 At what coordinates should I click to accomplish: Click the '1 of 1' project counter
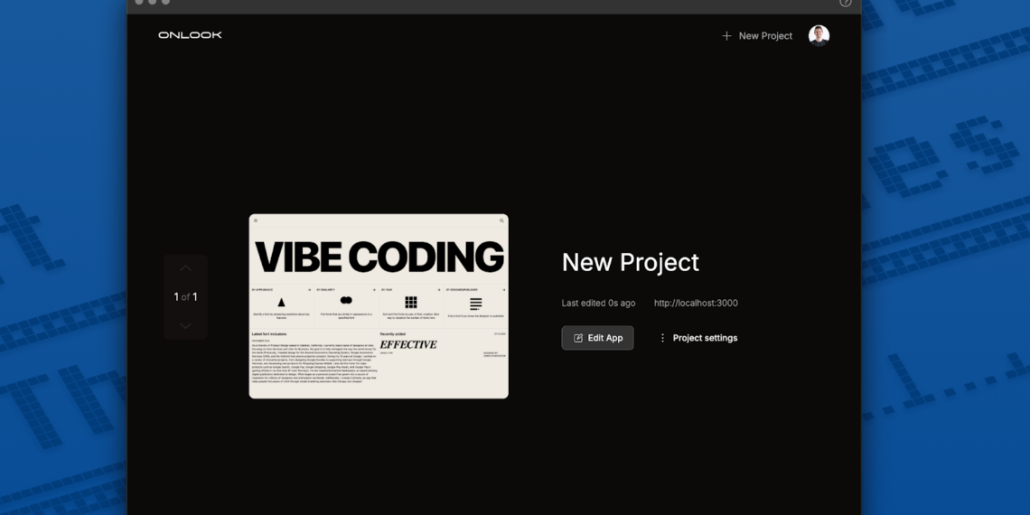(x=185, y=297)
